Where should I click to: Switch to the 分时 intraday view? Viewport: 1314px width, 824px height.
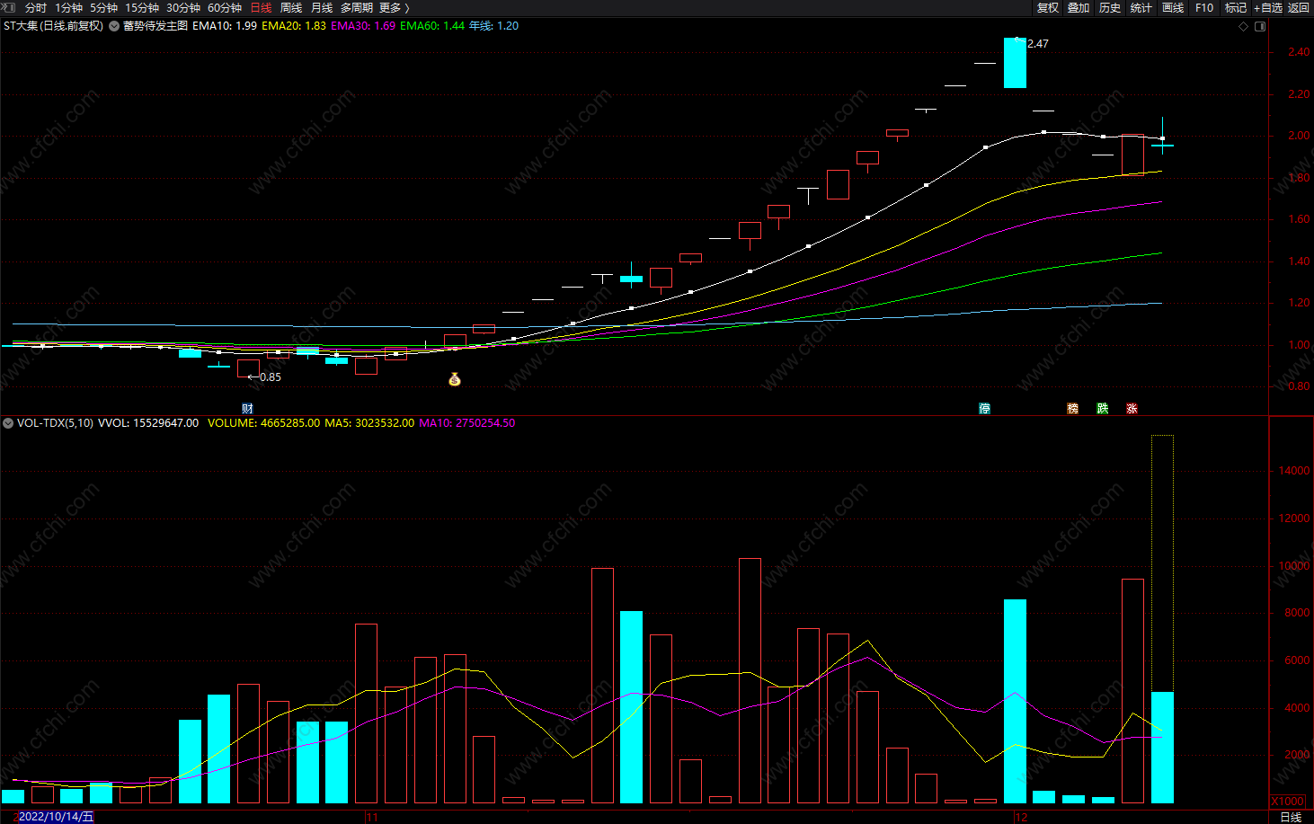click(36, 8)
